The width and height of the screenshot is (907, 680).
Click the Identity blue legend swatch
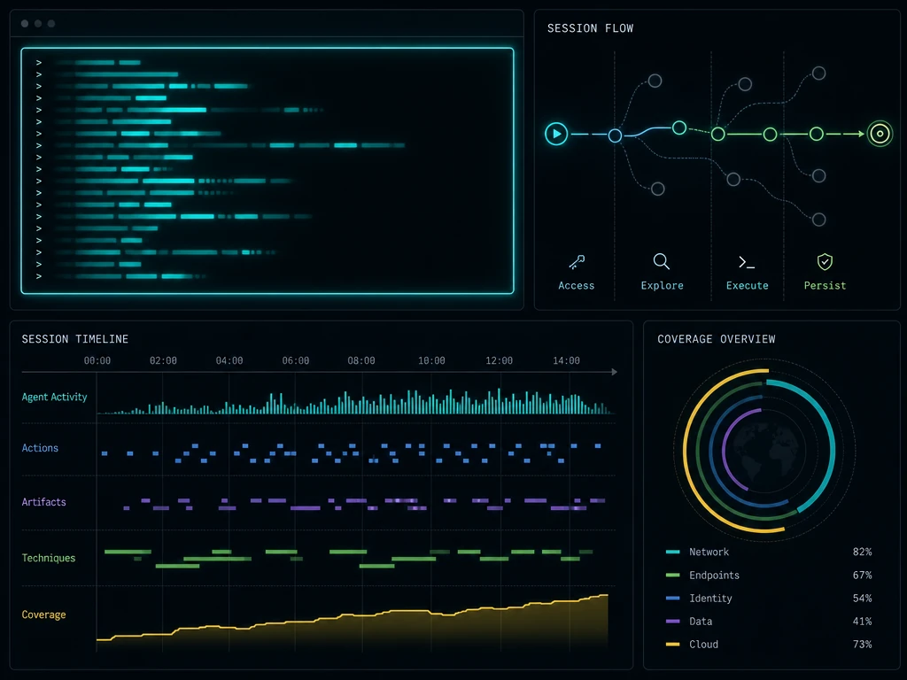tap(673, 599)
